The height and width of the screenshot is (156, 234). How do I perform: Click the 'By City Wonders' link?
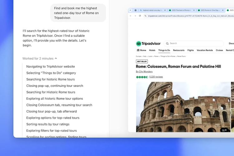click(x=144, y=71)
